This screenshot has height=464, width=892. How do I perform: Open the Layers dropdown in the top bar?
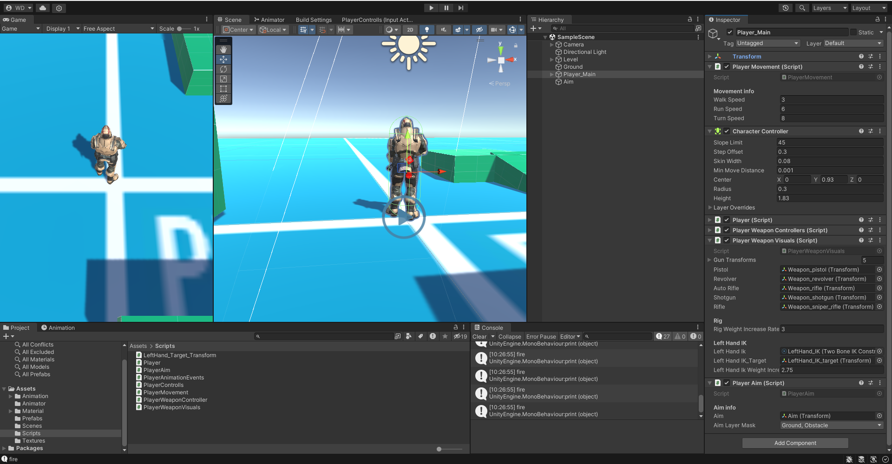830,8
